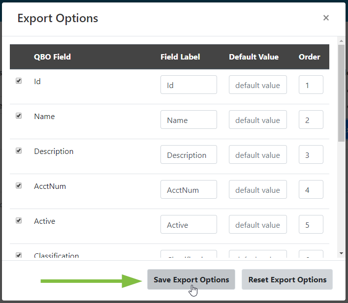Click default value field for Description

257,154
